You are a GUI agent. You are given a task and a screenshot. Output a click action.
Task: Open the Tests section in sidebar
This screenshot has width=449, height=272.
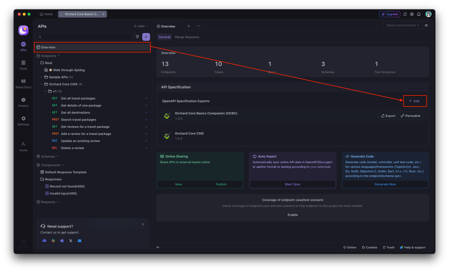coord(23,65)
